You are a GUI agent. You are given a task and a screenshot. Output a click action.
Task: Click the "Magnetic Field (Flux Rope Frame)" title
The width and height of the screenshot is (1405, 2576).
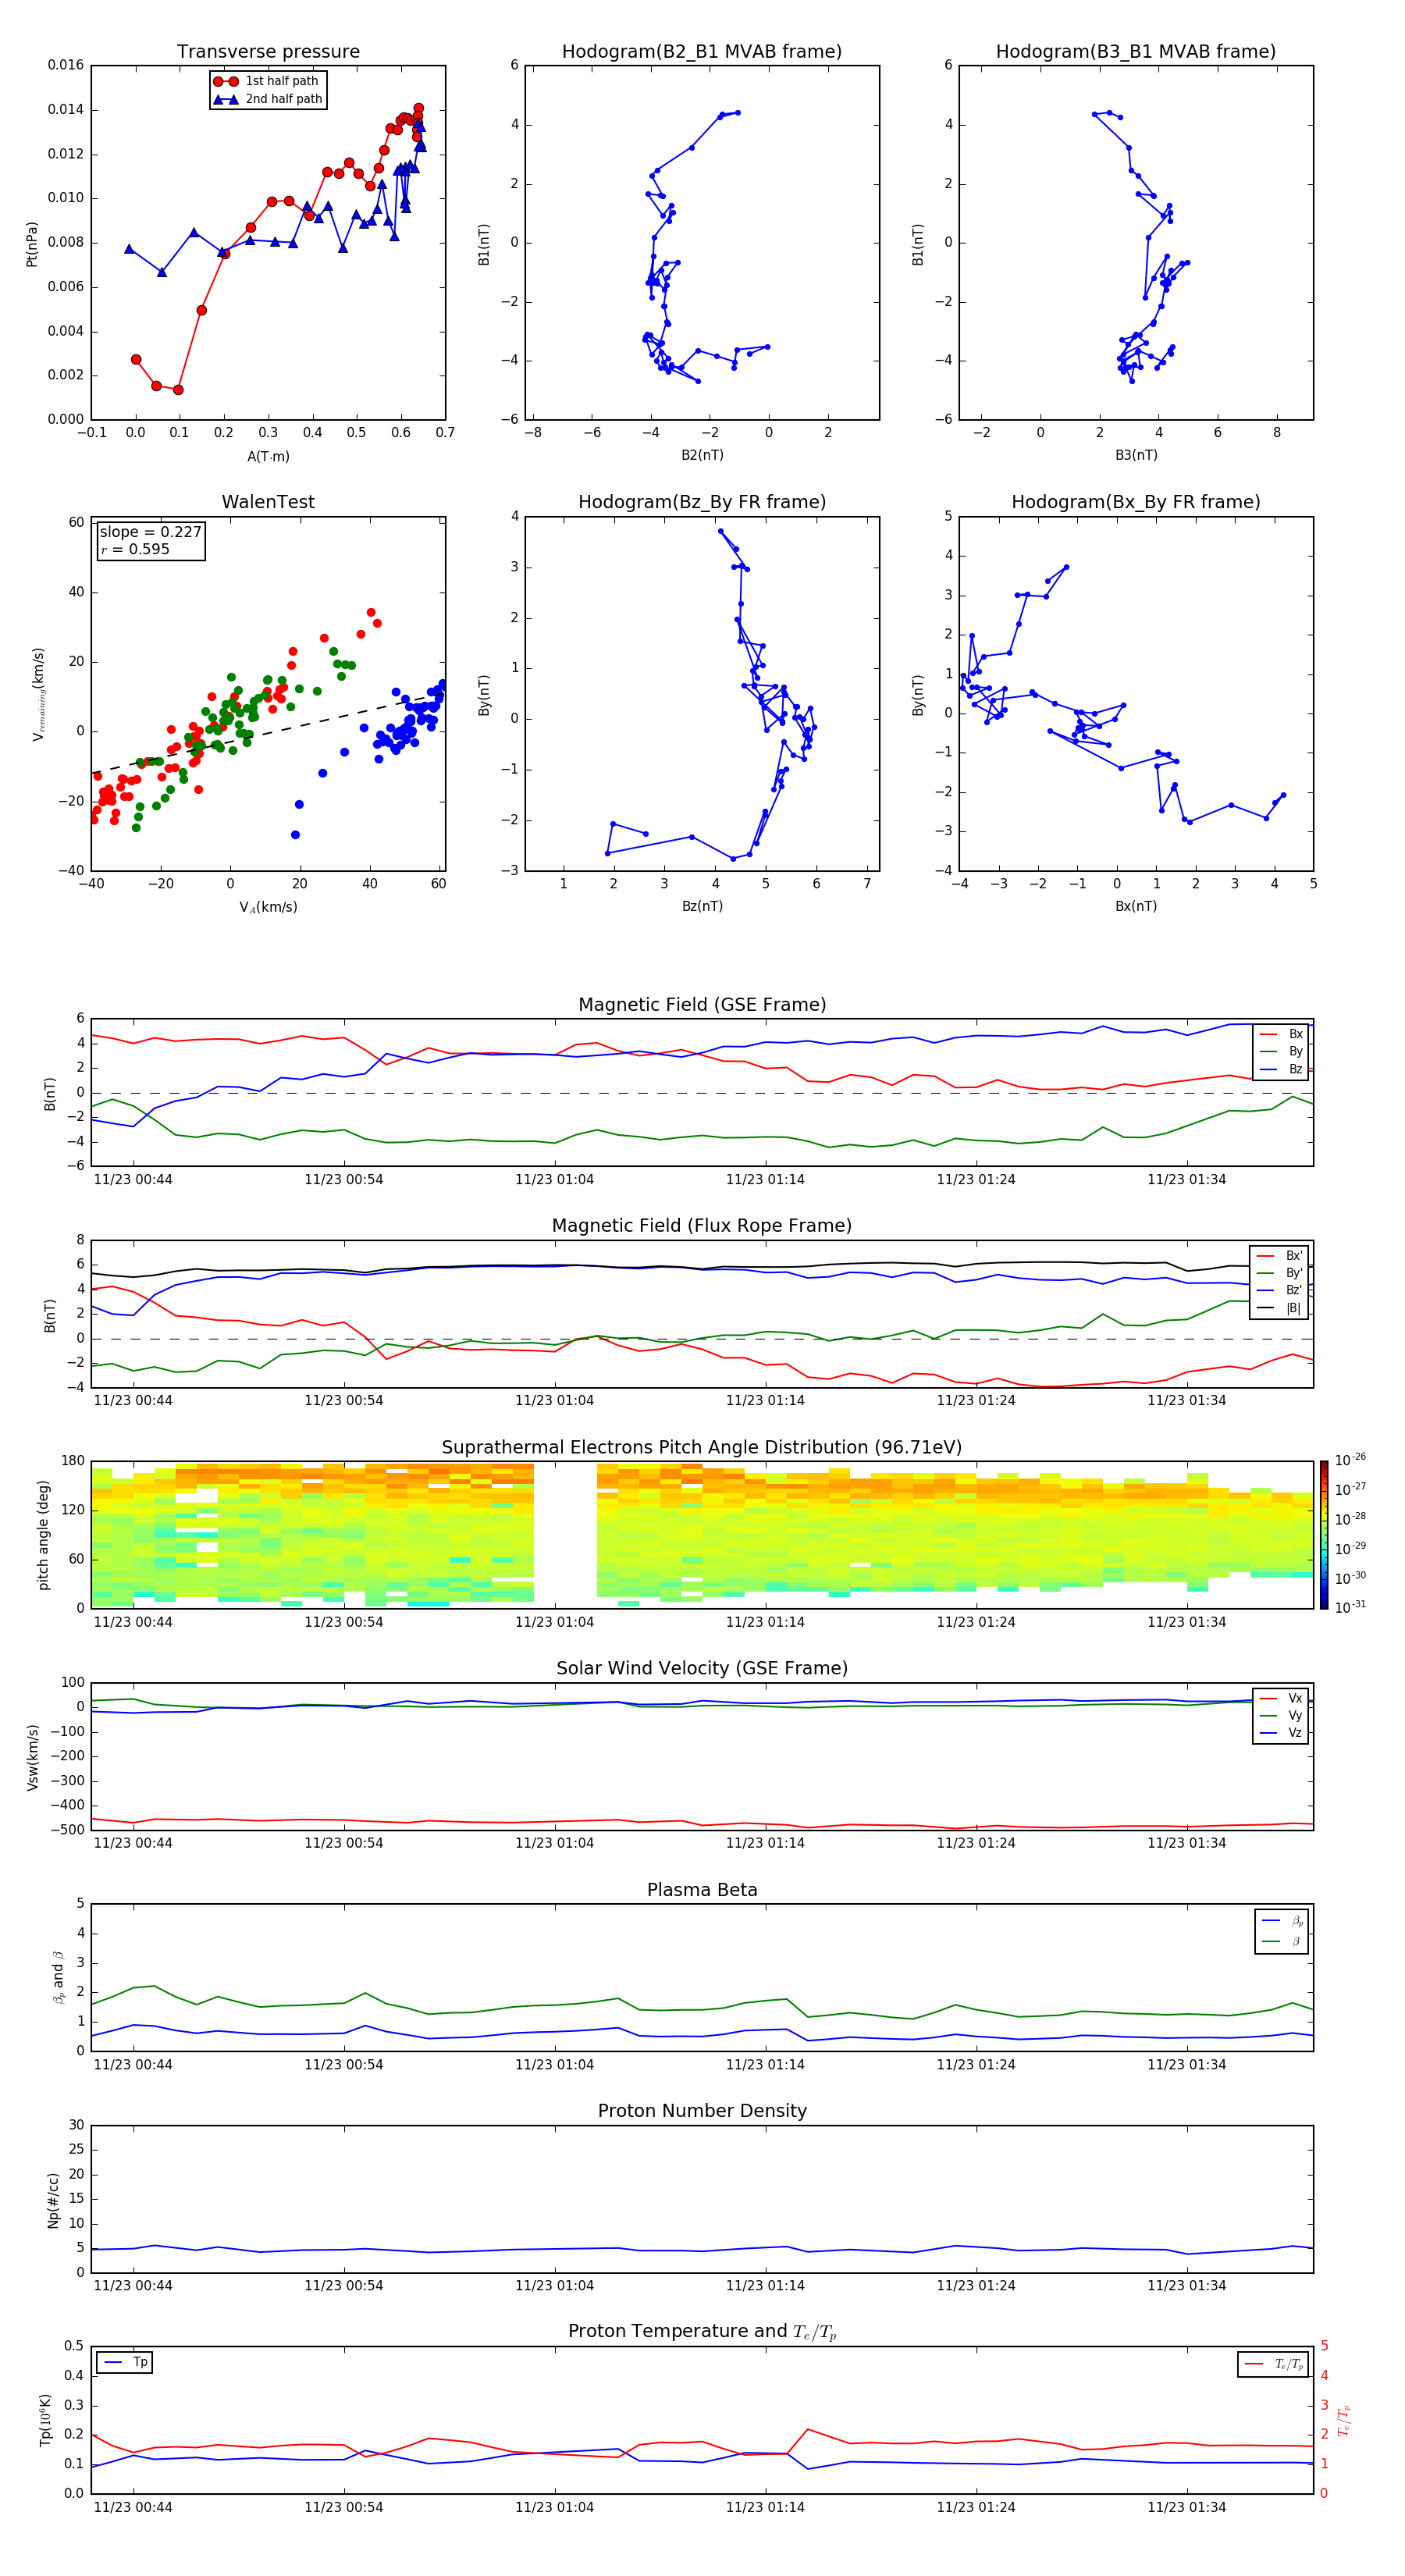point(702,1226)
